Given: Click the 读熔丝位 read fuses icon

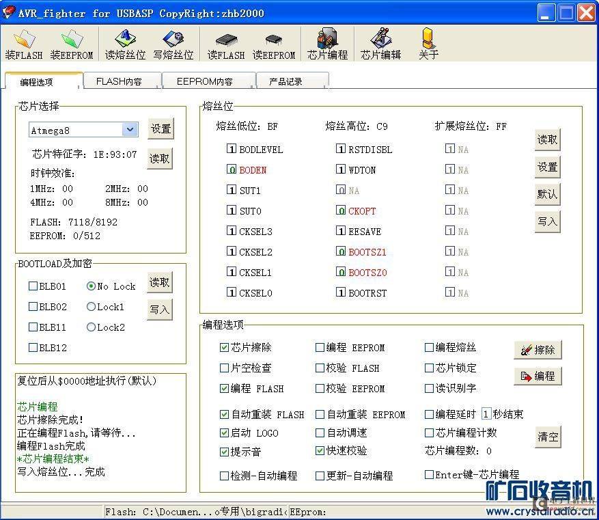Looking at the screenshot, I should [x=125, y=44].
